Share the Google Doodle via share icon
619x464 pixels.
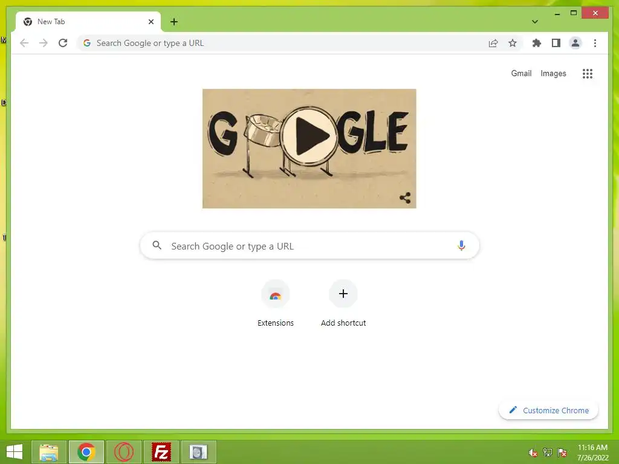(x=405, y=198)
